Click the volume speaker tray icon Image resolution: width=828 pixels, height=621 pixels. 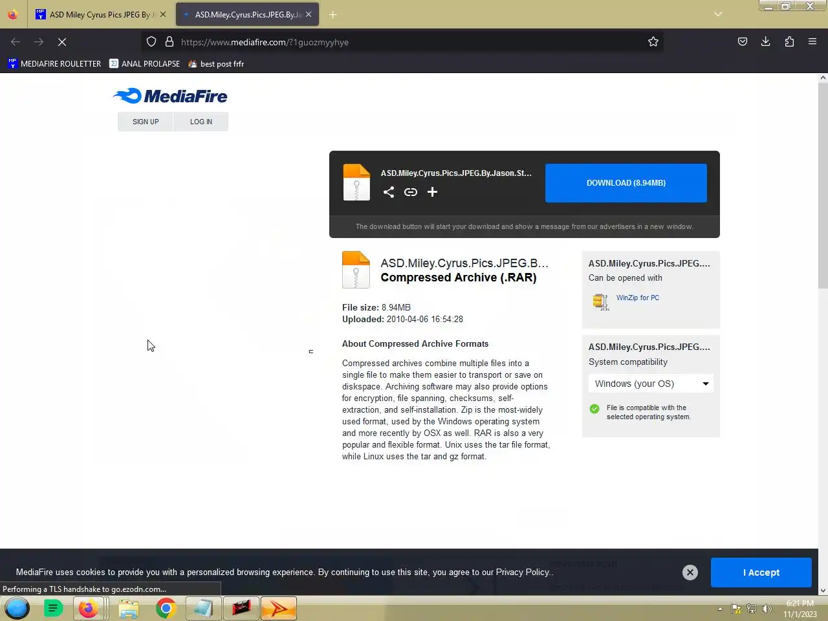767,608
